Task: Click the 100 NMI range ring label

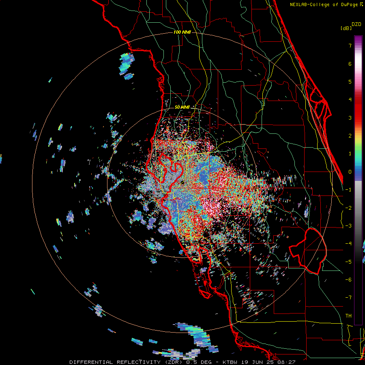Action: pos(182,32)
